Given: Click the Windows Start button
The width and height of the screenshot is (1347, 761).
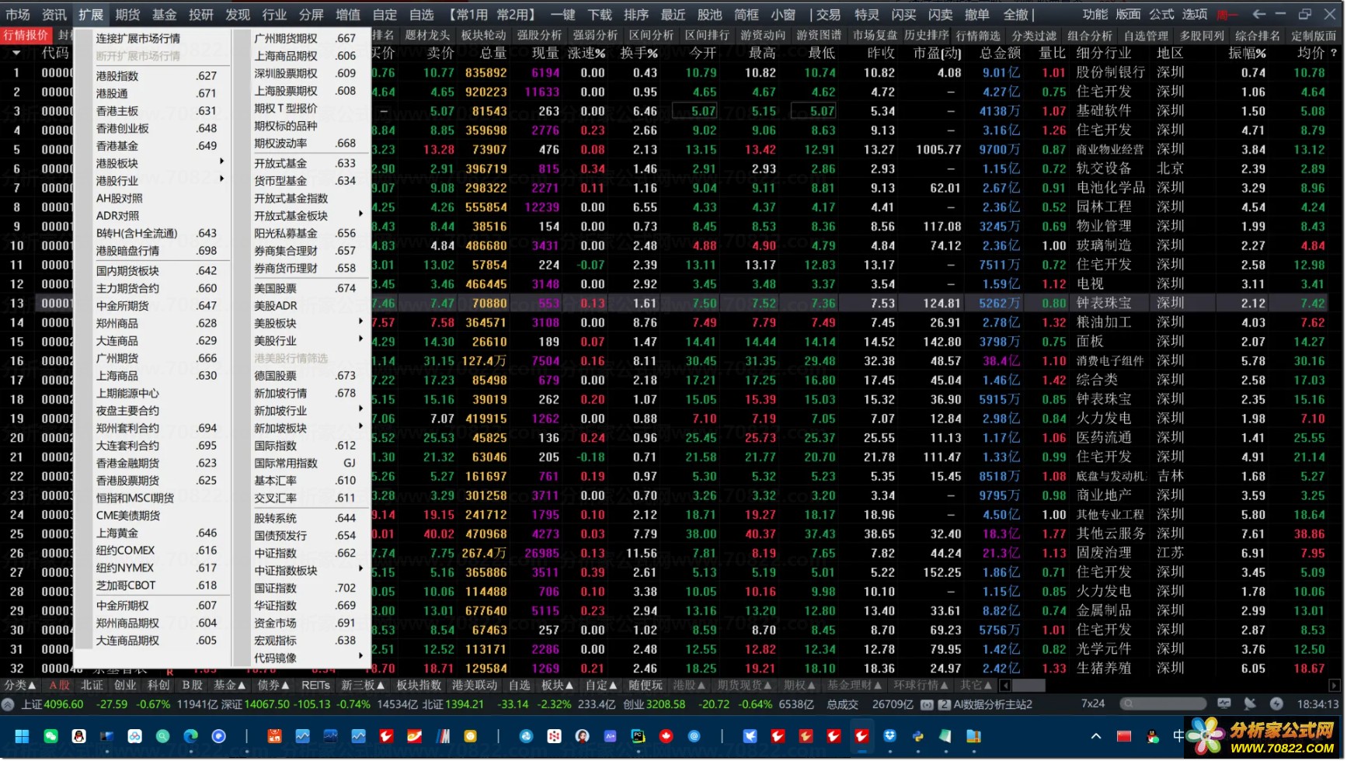Looking at the screenshot, I should click(x=22, y=736).
